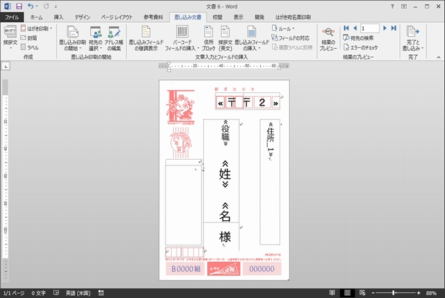Screen dimensions: 445x298
Task: Open はがき印刷 dropdown
Action: click(x=36, y=28)
